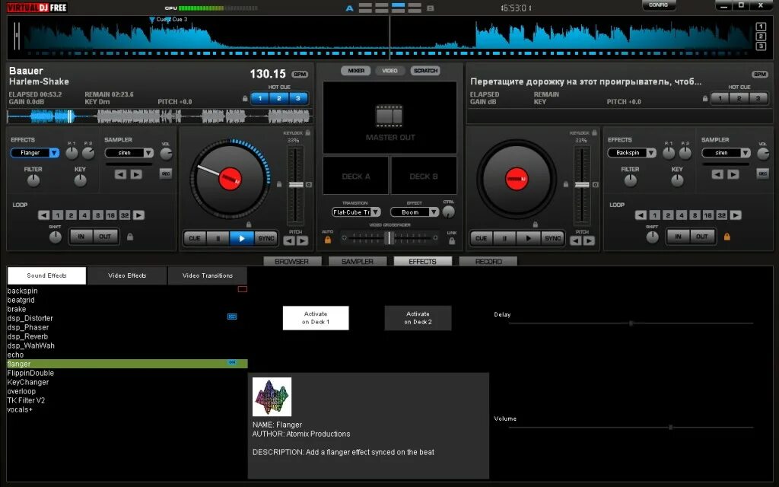Expand Boom video effect dropdown
This screenshot has width=779, height=487.
coord(434,212)
